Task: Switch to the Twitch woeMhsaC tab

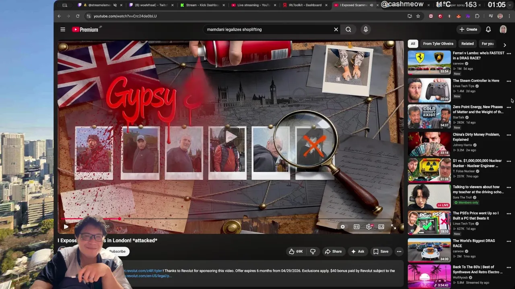Action: tap(151, 5)
